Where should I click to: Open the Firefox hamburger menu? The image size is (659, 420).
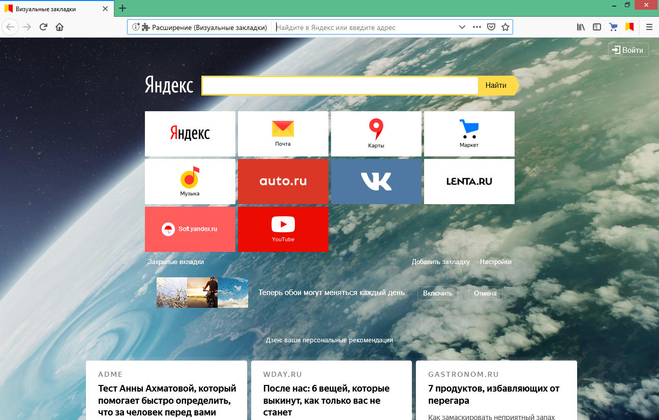pyautogui.click(x=649, y=27)
